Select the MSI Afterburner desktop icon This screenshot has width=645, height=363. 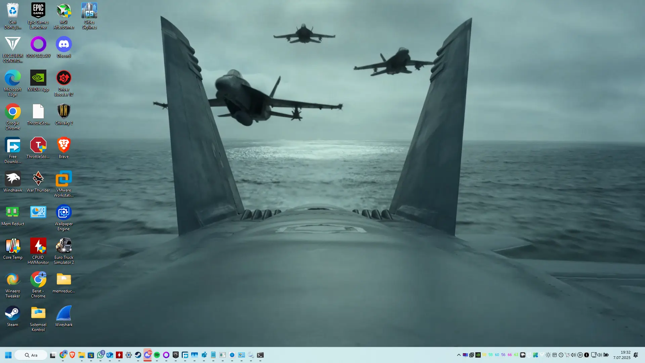pos(64,16)
